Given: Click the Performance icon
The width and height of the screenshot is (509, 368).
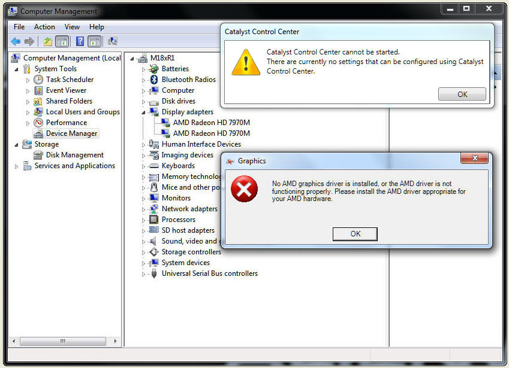Looking at the screenshot, I should point(38,123).
